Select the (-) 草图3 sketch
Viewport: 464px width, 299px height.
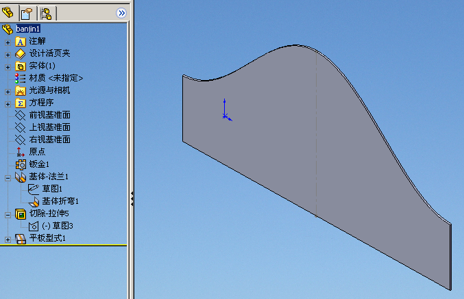pyautogui.click(x=58, y=226)
